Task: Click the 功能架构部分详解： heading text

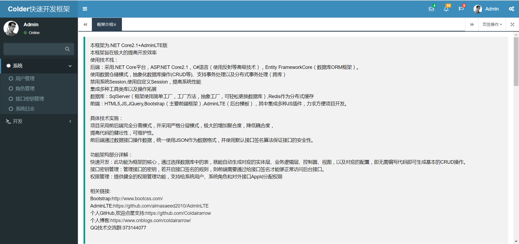Action: [111, 155]
